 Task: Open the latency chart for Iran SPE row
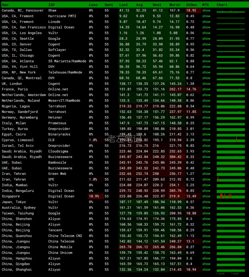click(231, 179)
